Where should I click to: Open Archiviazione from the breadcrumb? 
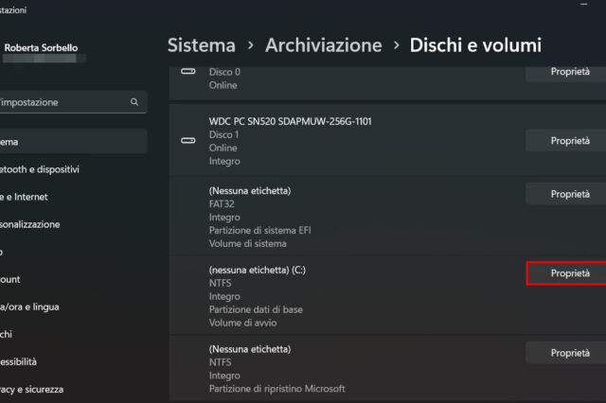[323, 44]
